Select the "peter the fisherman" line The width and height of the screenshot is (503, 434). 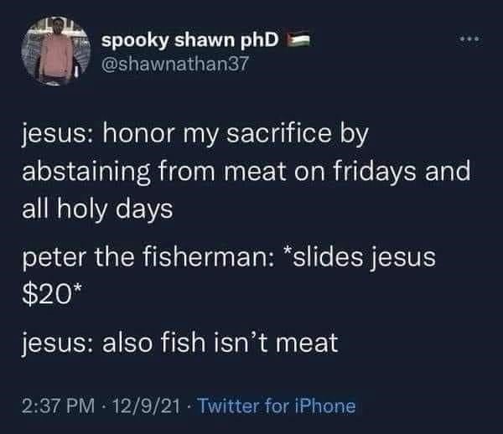(x=229, y=258)
